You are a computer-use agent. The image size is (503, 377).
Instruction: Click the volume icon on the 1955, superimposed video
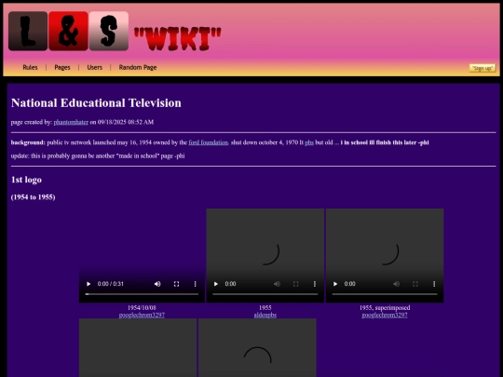click(397, 284)
